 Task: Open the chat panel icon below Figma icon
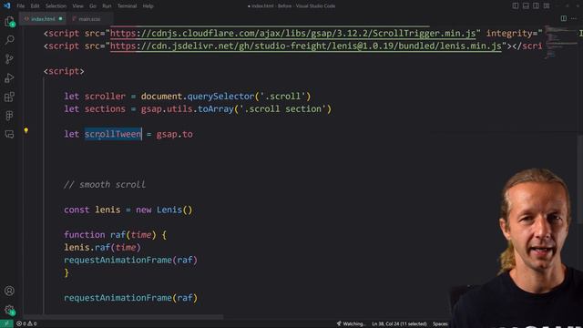click(10, 134)
